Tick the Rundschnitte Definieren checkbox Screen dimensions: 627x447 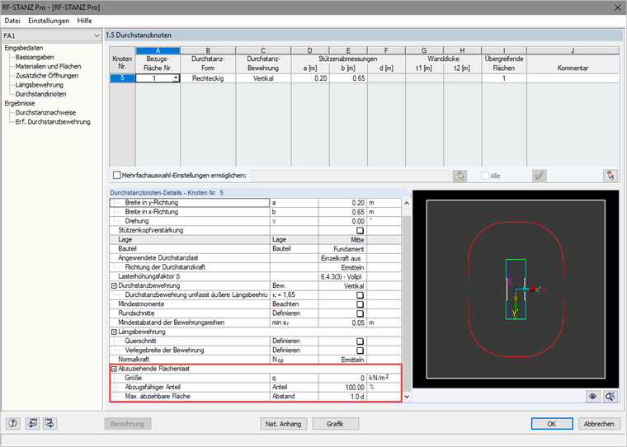[360, 313]
